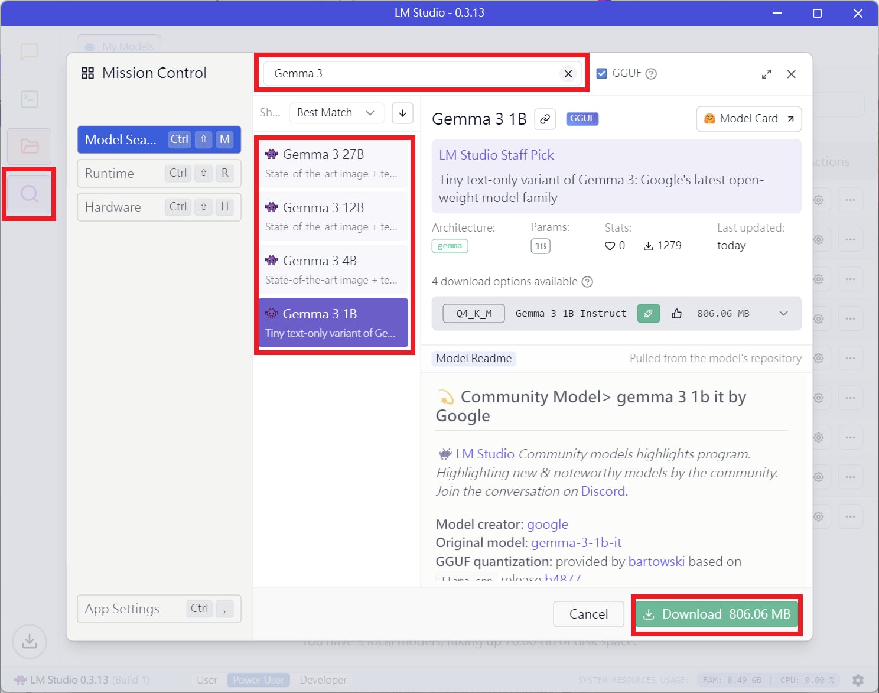Click the RAM usage readout
Image resolution: width=879 pixels, height=693 pixels.
(732, 680)
